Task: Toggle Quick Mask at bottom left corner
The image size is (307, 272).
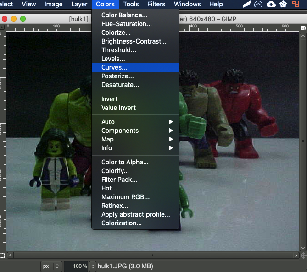Action: coord(2,256)
